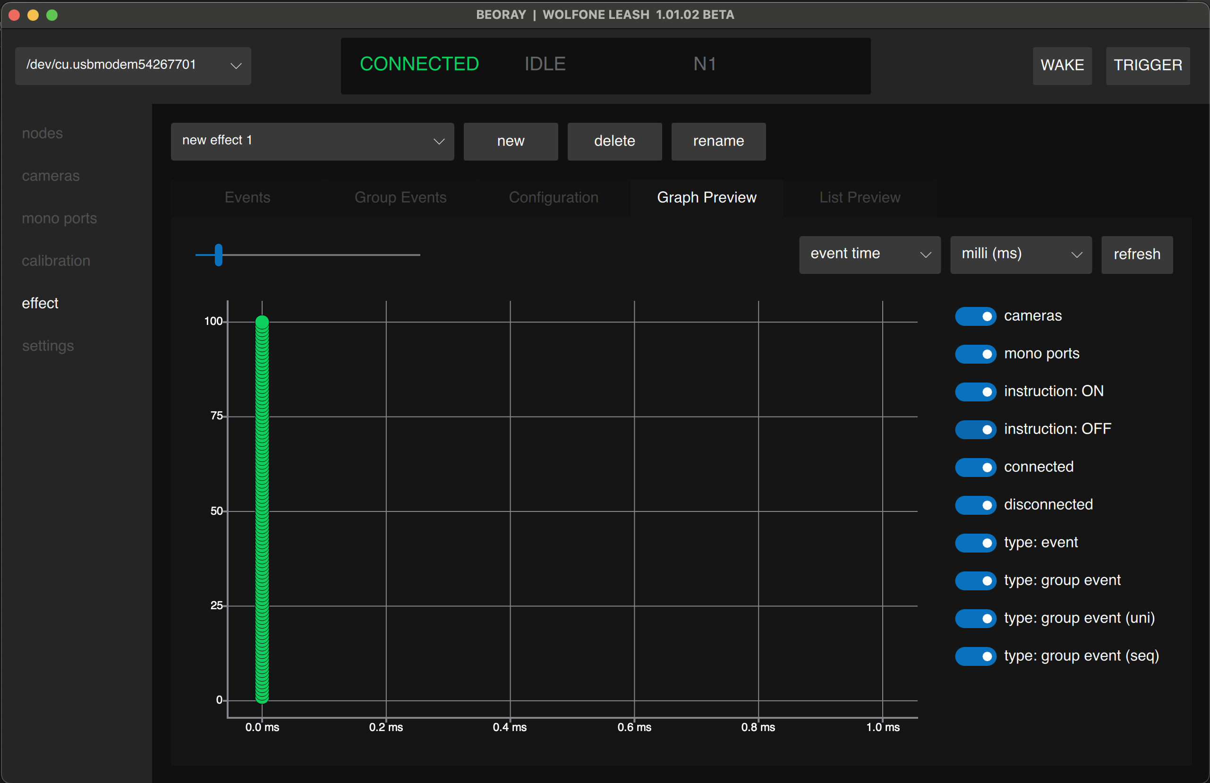This screenshot has height=783, width=1210.
Task: Disable the connected events toggle
Action: (974, 467)
